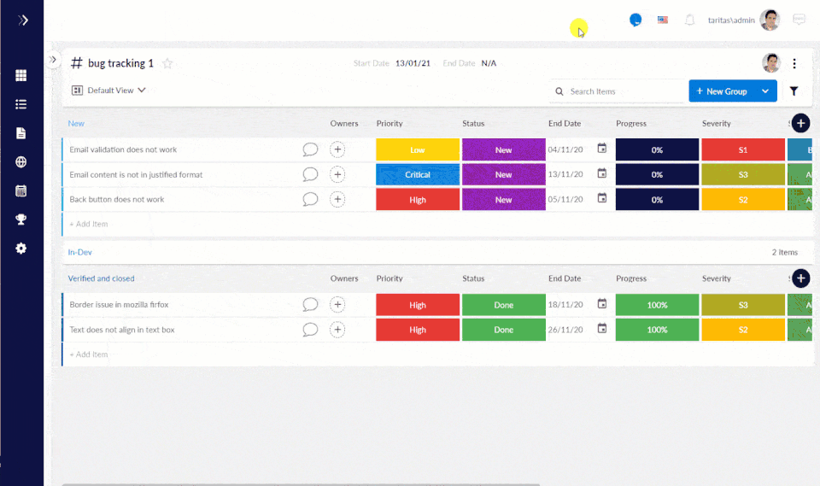Open the grid dashboard icon in sidebar

click(20, 75)
